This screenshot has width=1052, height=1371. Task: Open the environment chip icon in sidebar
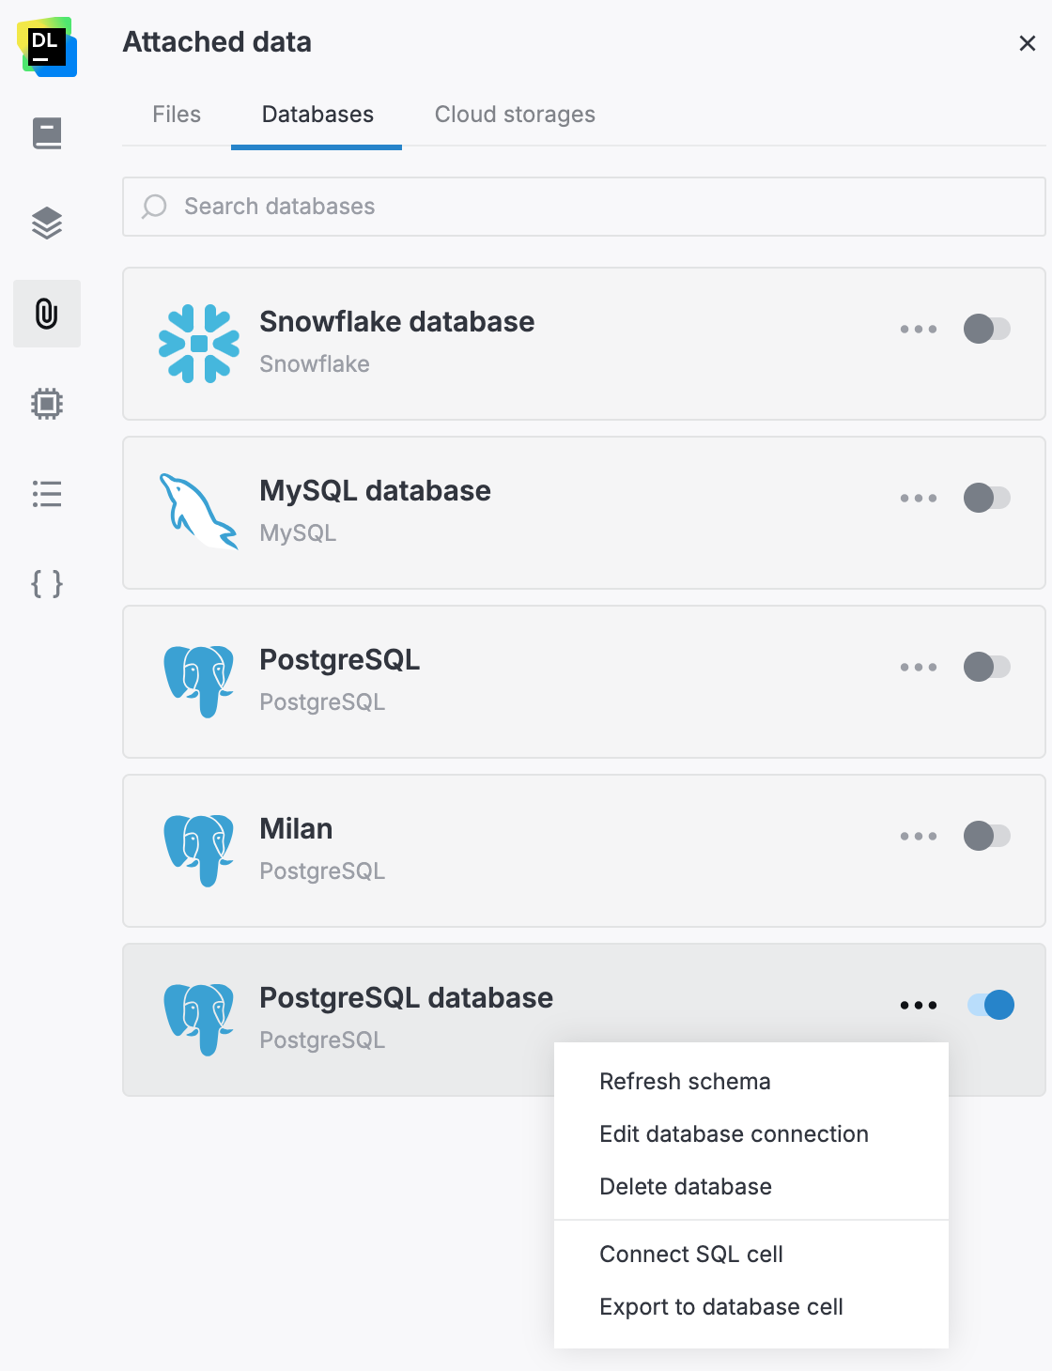[47, 403]
